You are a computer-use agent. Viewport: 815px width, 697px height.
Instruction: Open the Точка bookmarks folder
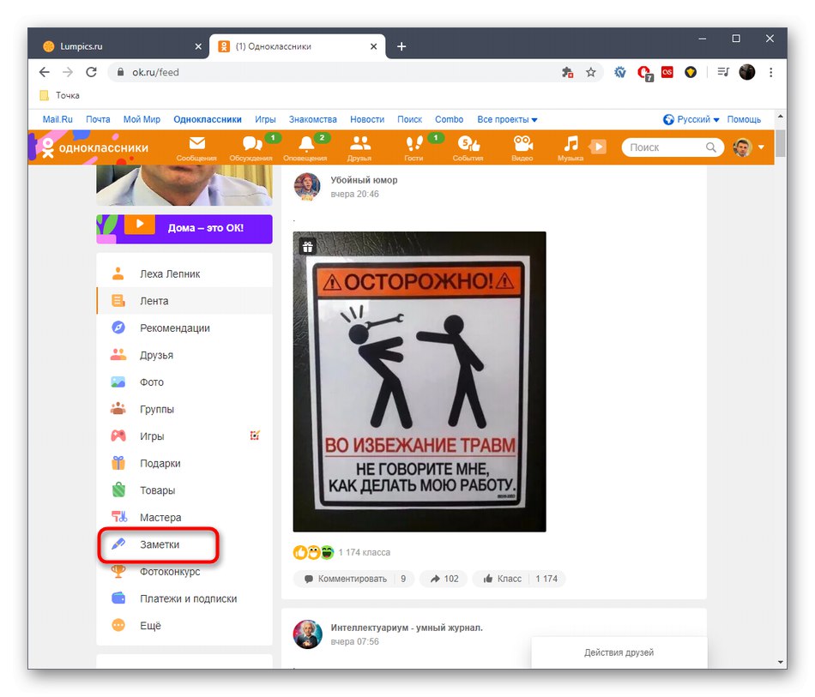point(60,95)
